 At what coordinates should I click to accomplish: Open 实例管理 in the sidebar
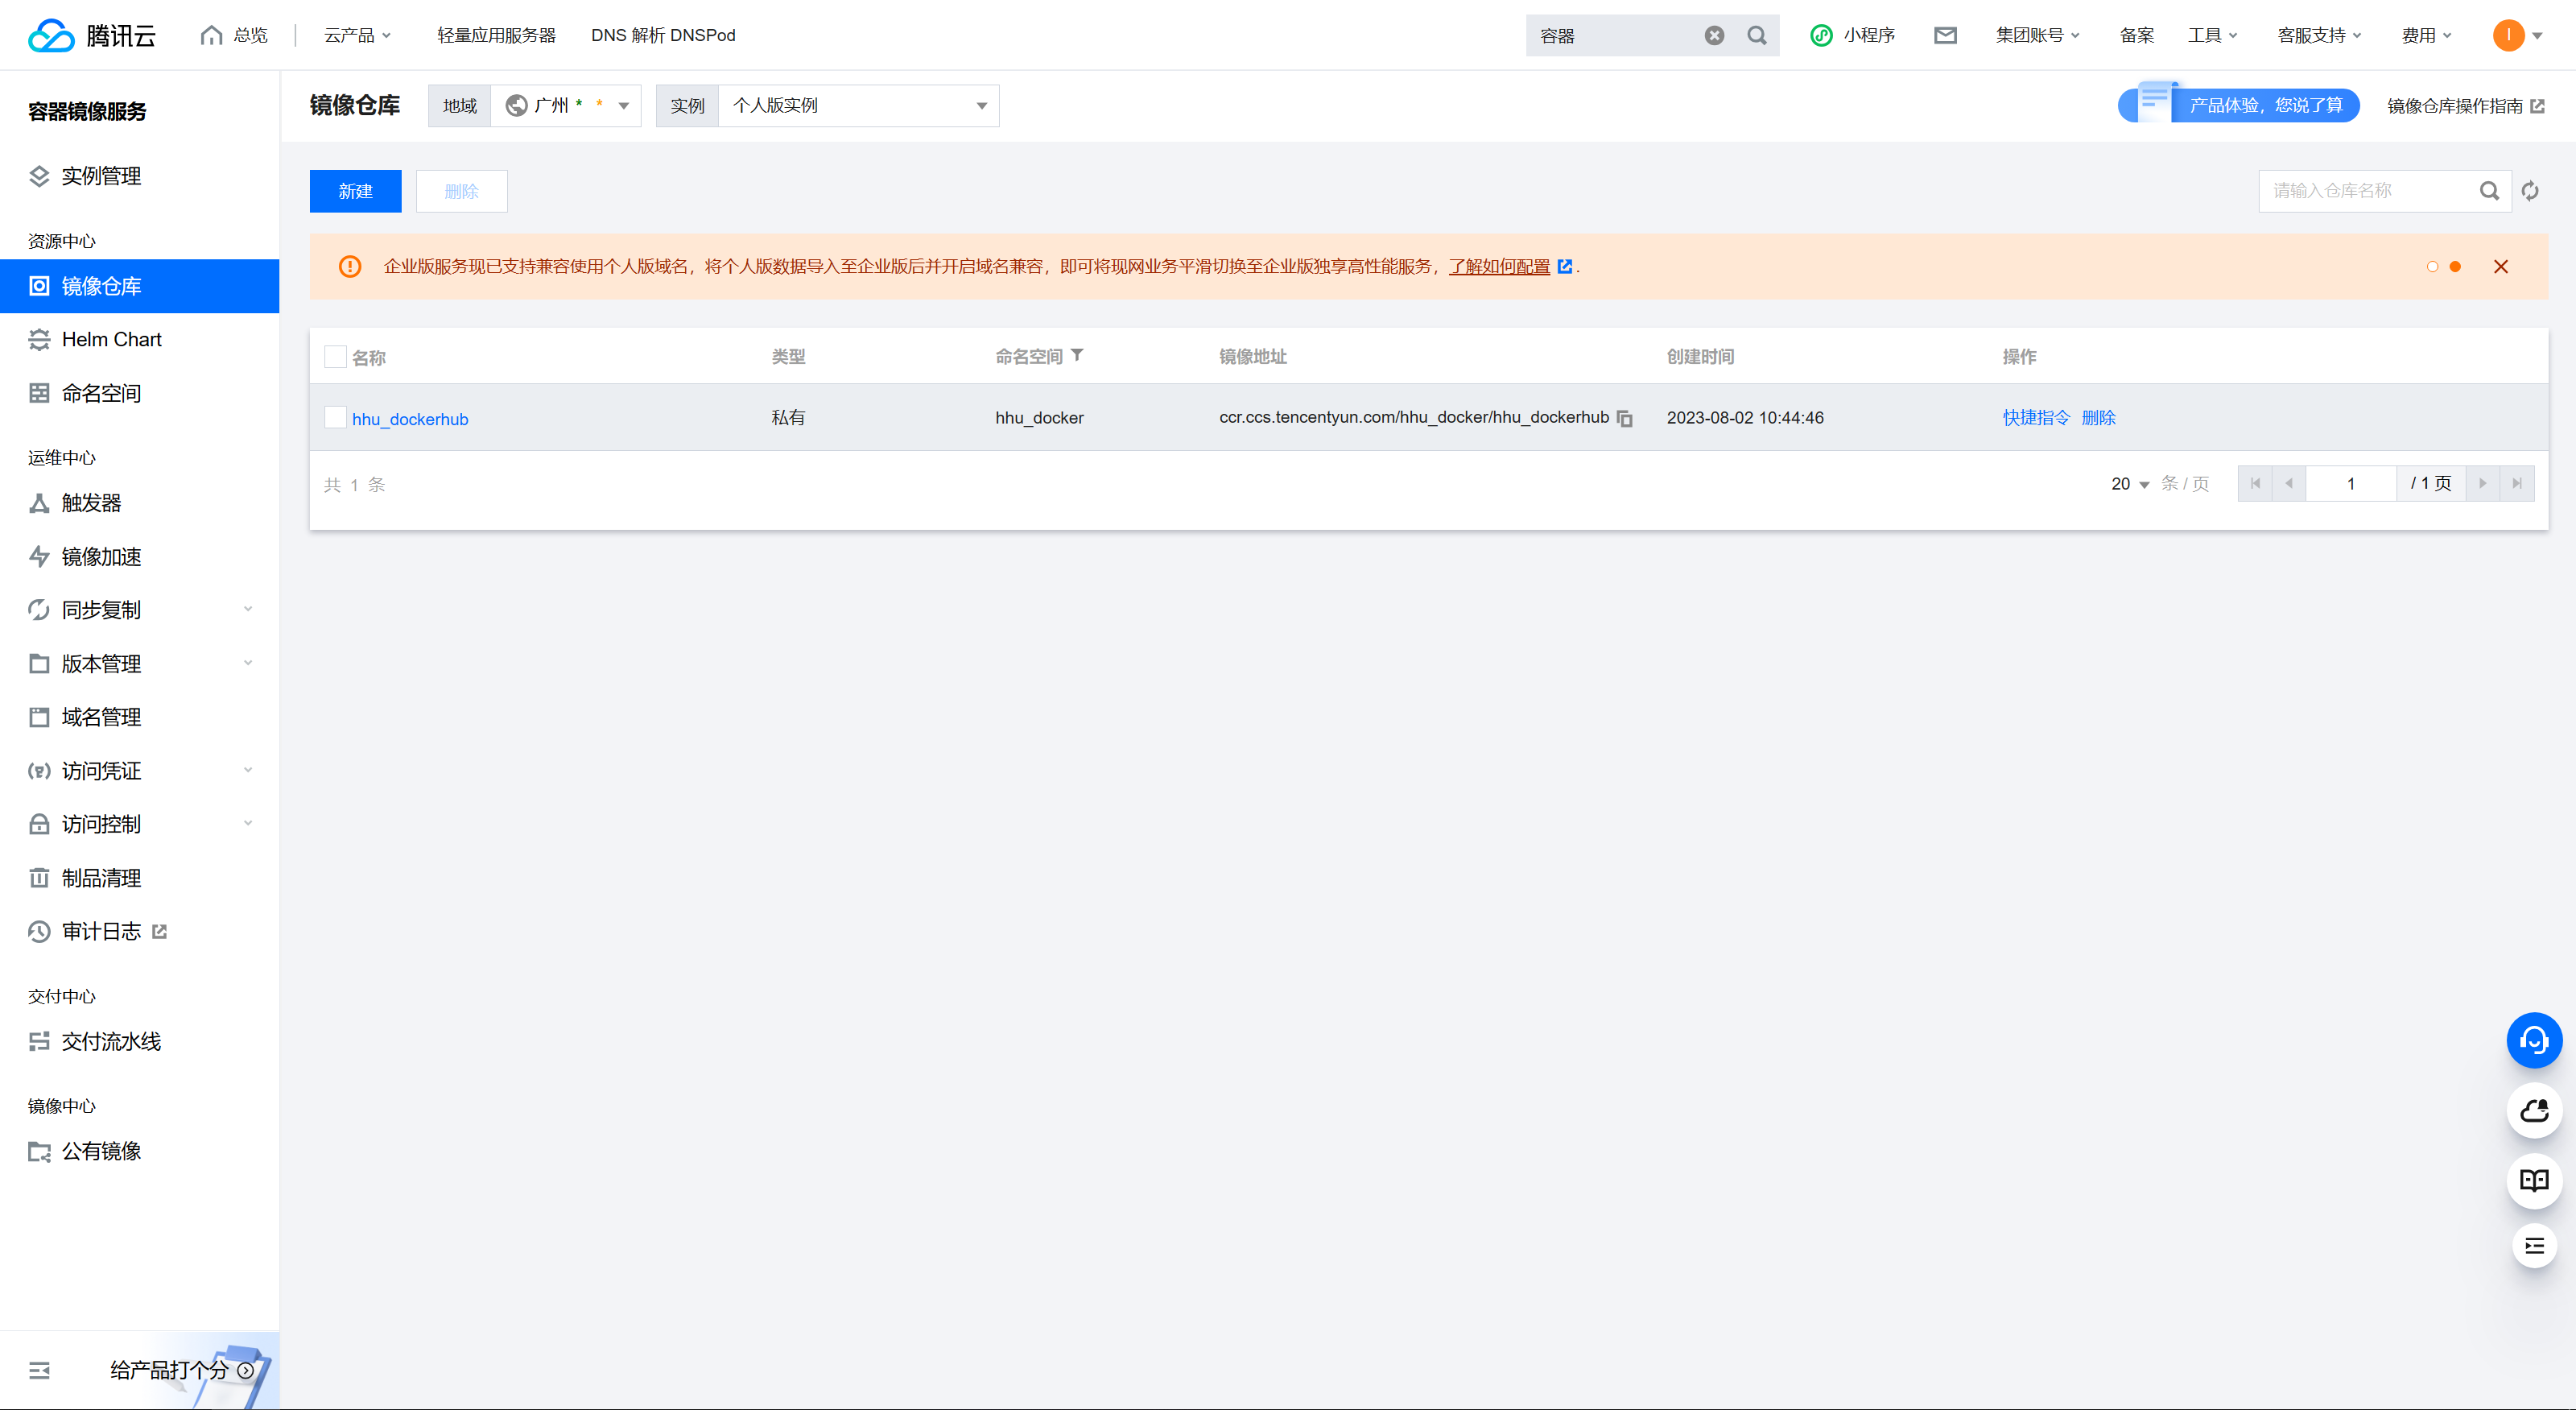click(139, 176)
